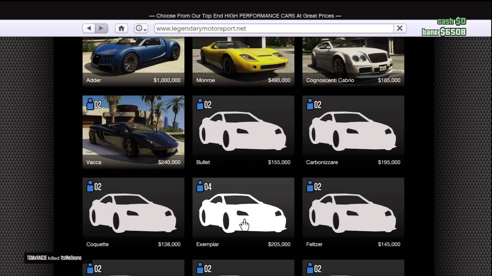Close the browser with the X button
This screenshot has height=276, width=492.
(400, 28)
